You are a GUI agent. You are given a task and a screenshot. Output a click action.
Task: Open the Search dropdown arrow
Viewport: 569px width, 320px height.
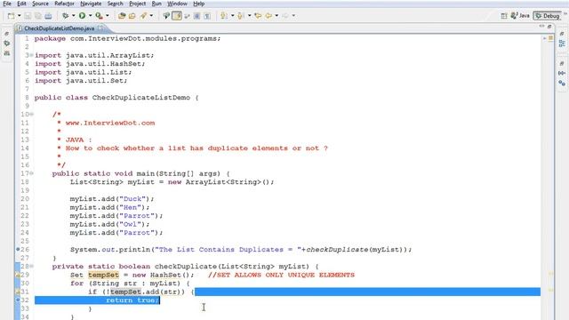pyautogui.click(x=151, y=16)
